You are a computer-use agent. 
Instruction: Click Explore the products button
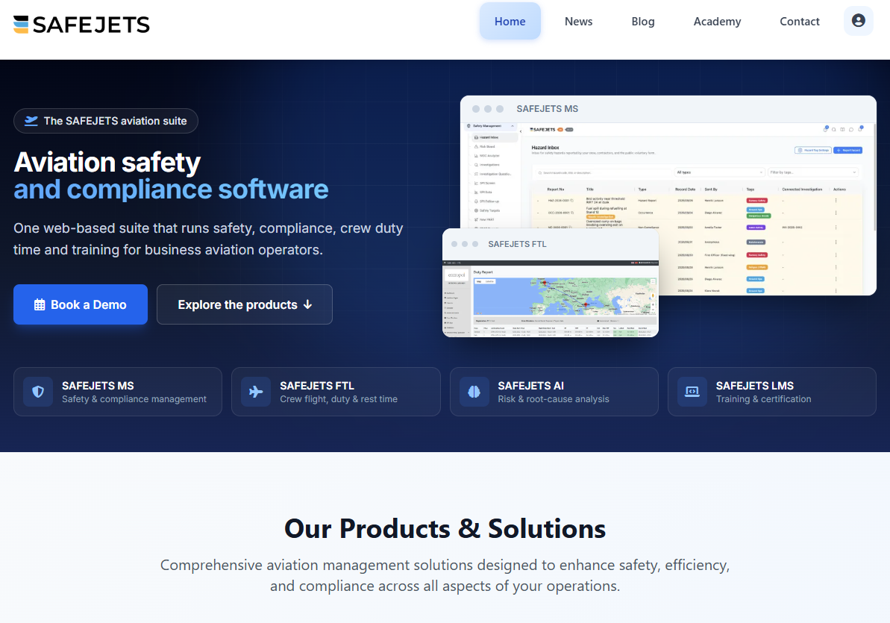click(x=245, y=304)
